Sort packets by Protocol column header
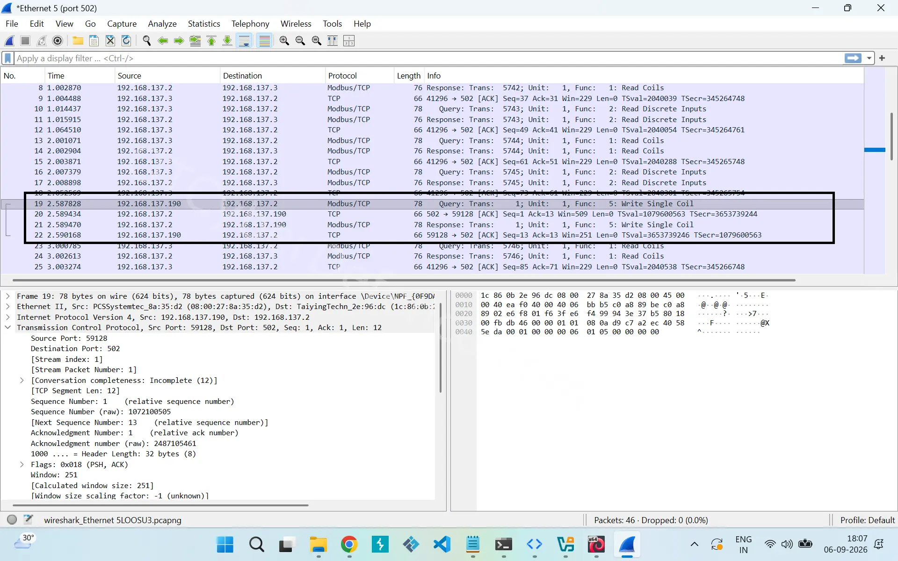The width and height of the screenshot is (898, 561). tap(359, 76)
